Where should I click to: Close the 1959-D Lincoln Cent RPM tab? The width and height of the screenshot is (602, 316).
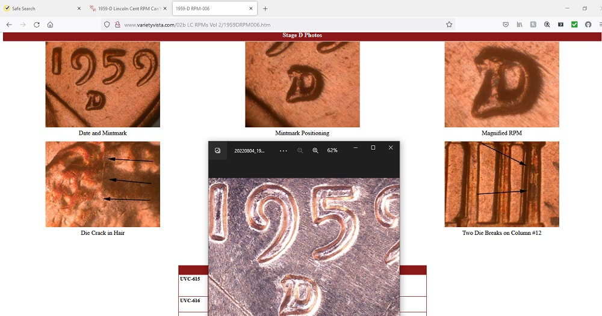coord(165,8)
